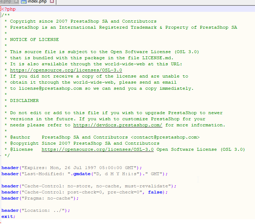Click the 'Expires: Mon, 26 Jul 1997' header string

point(79,168)
